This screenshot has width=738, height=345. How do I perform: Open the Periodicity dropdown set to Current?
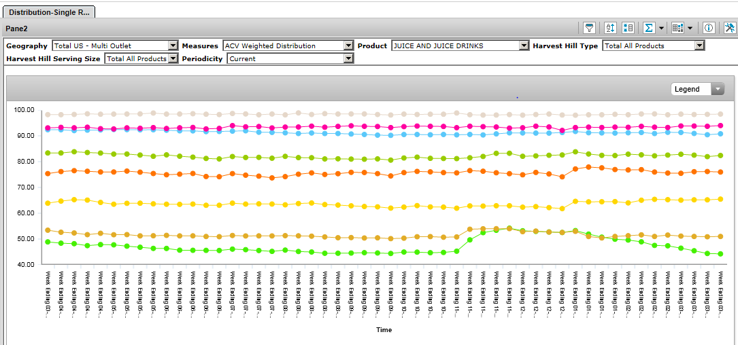coord(348,59)
